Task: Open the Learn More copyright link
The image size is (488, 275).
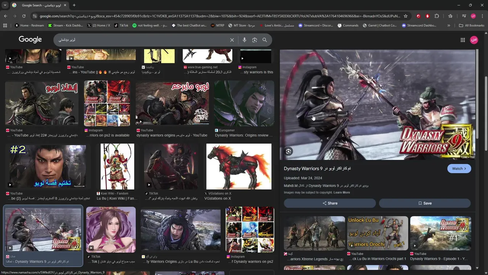Action: (x=342, y=192)
